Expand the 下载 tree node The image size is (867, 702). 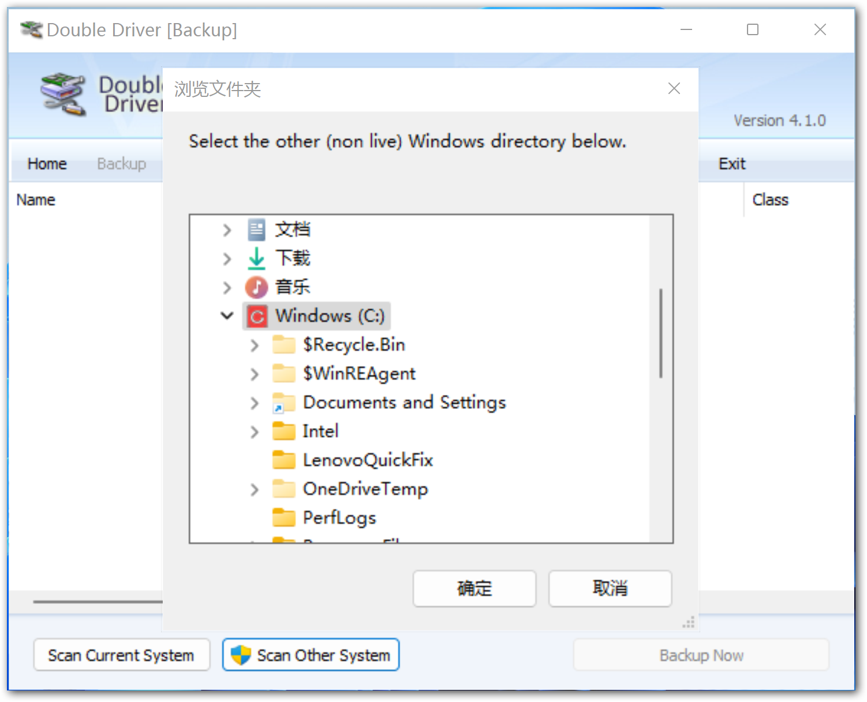[x=227, y=259]
